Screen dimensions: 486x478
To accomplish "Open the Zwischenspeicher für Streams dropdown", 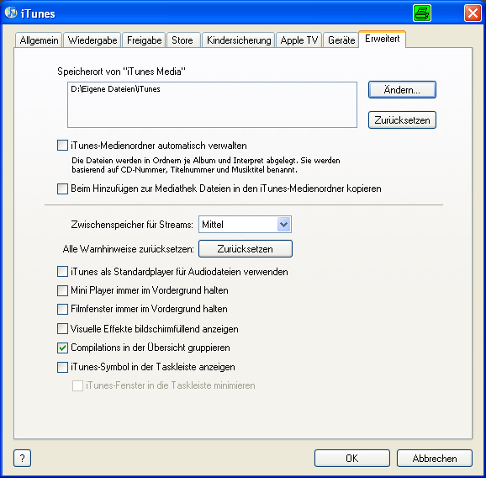I will (245, 224).
